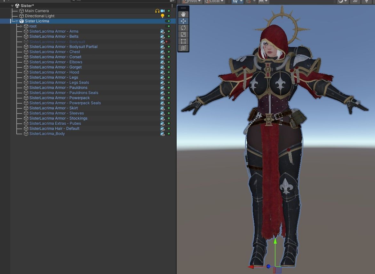Click the Unity scene icon beside Sister*
The image size is (375, 274).
point(17,6)
